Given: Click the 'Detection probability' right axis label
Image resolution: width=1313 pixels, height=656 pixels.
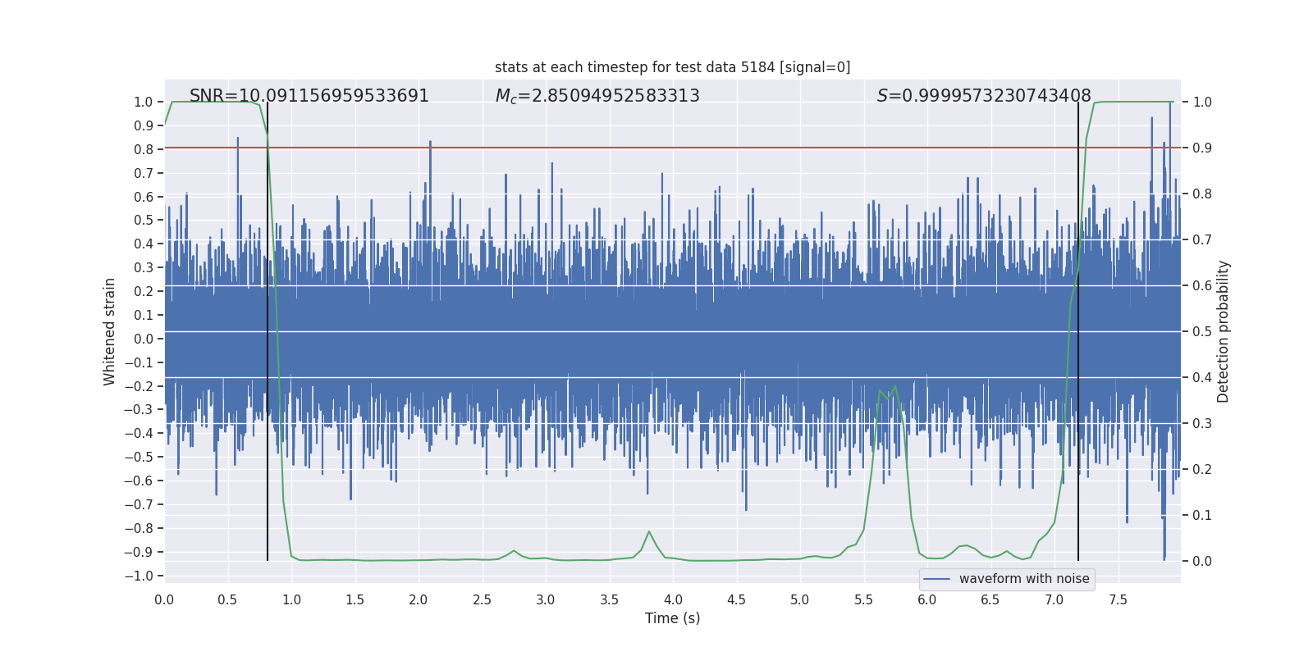Looking at the screenshot, I should point(1223,331).
